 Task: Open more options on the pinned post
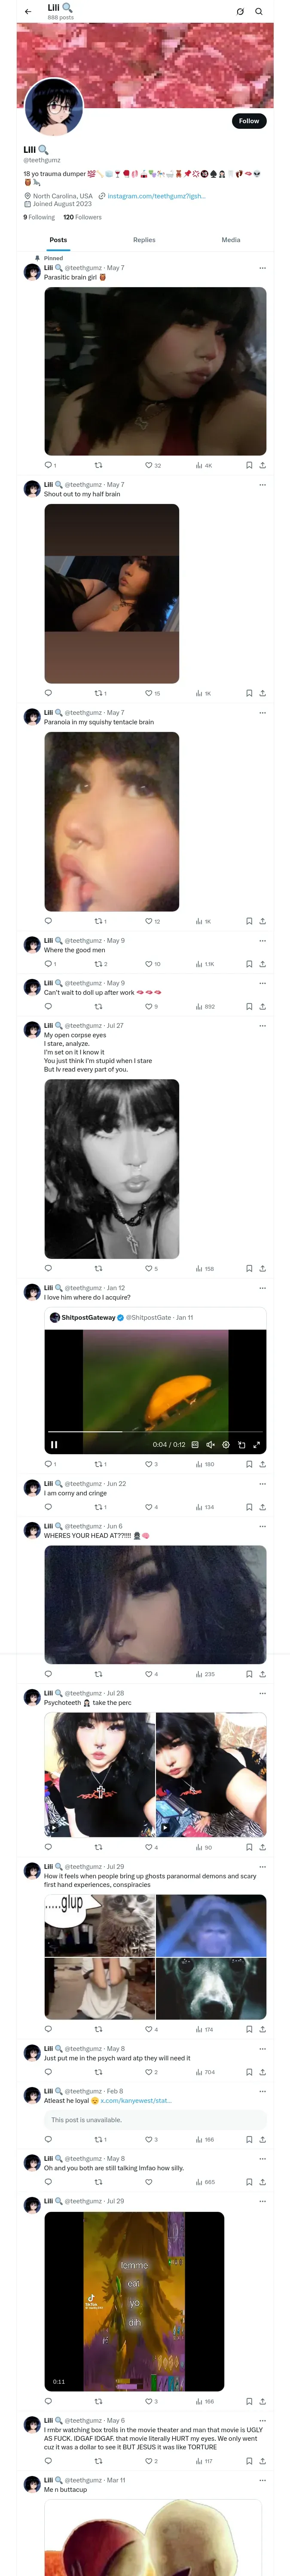pos(262,268)
